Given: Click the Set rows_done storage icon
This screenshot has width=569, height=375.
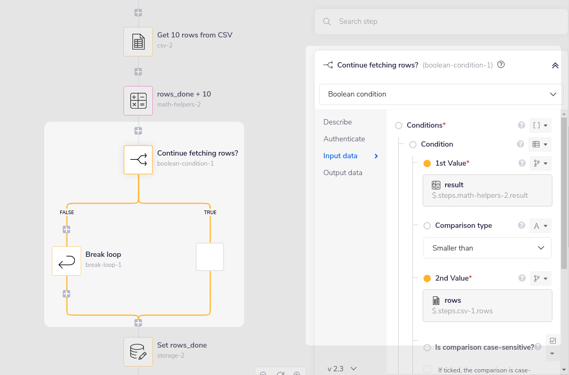Looking at the screenshot, I should 138,352.
